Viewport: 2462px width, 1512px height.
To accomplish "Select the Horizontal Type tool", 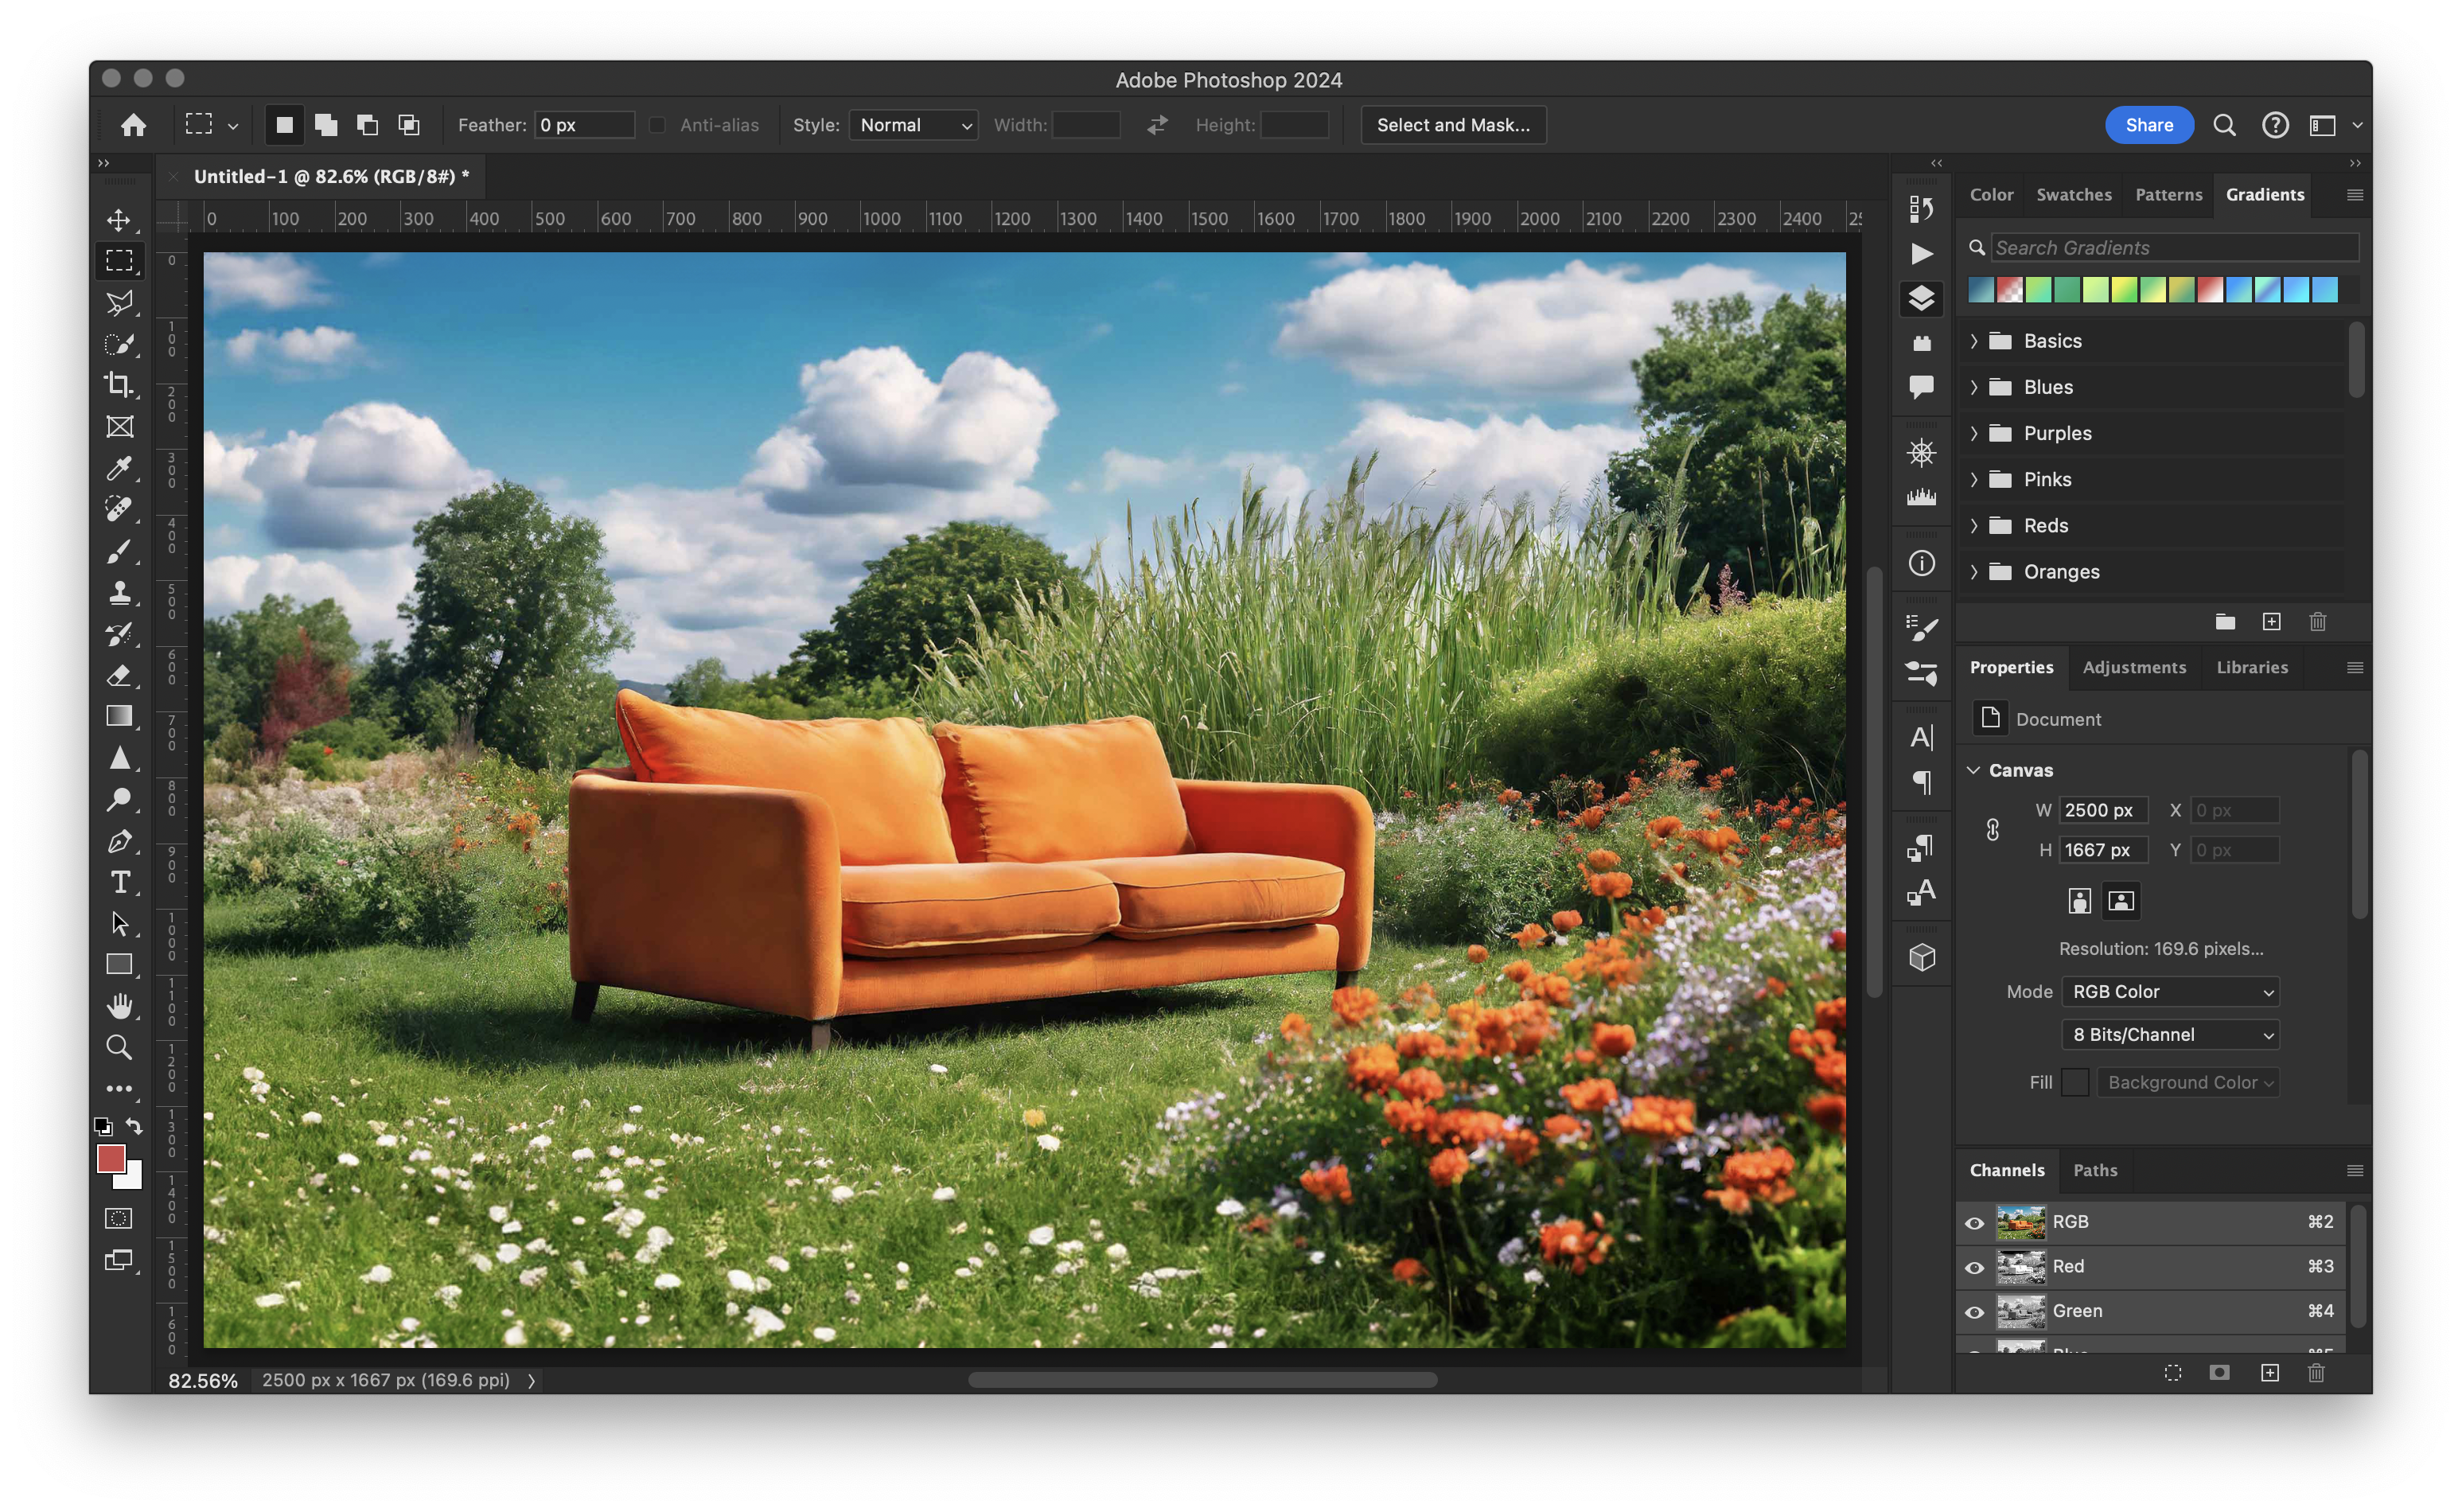I will coord(119,882).
